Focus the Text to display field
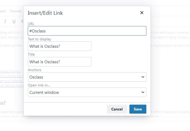Viewport: 190px width, 131px height. pyautogui.click(x=59, y=46)
